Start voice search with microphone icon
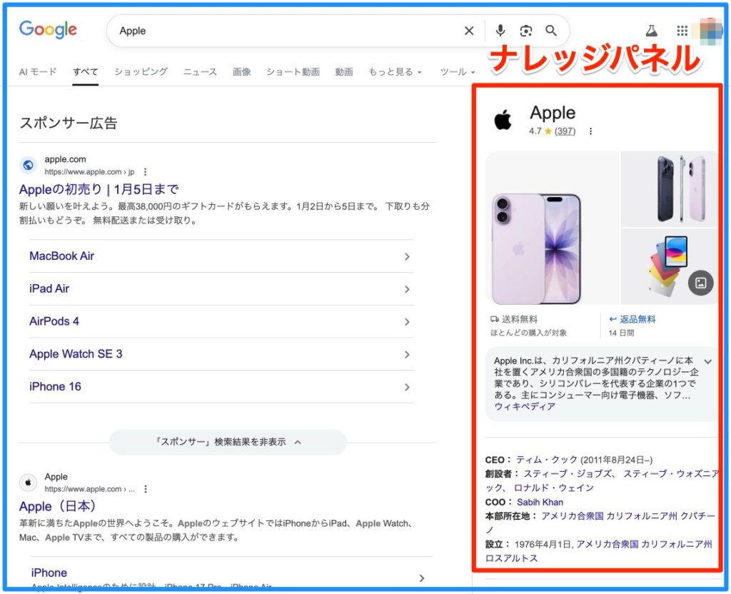731x594 pixels. coord(500,31)
